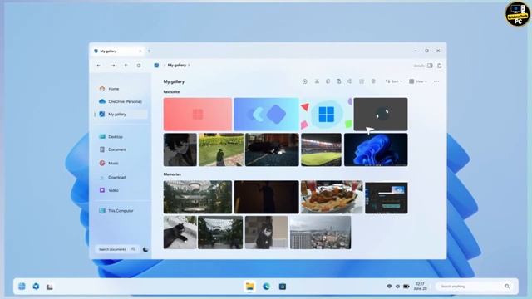Open the widgets icon next to Start
The image size is (532, 299).
(36, 287)
